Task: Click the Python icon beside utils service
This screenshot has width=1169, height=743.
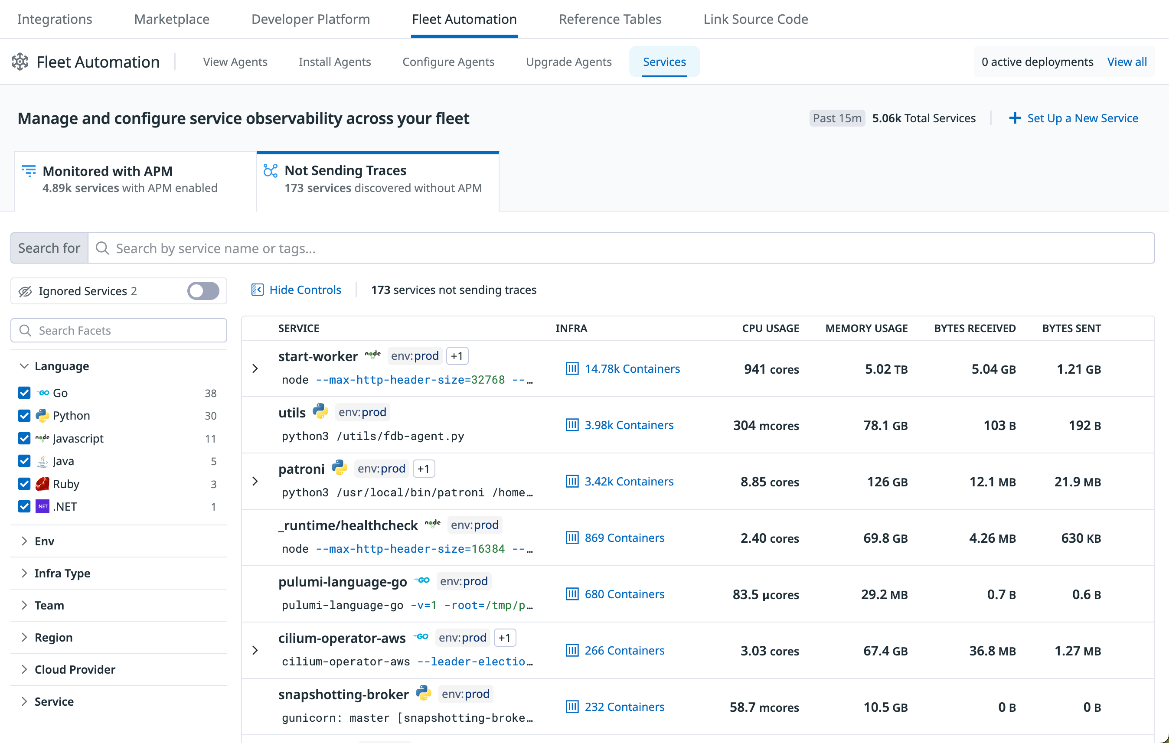Action: pos(320,411)
